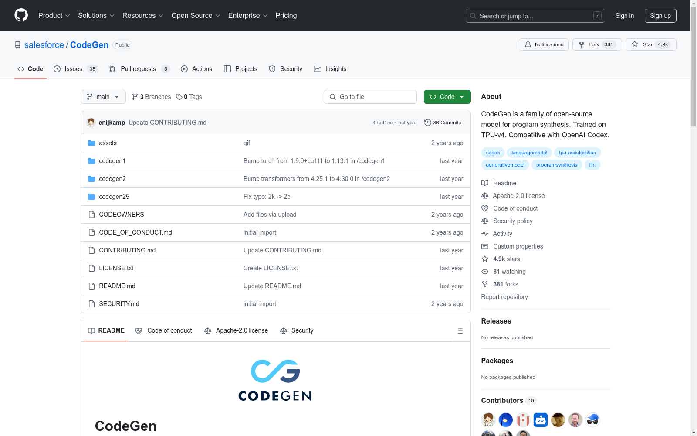Click the GitHub logo icon
Image resolution: width=697 pixels, height=436 pixels.
(x=21, y=15)
